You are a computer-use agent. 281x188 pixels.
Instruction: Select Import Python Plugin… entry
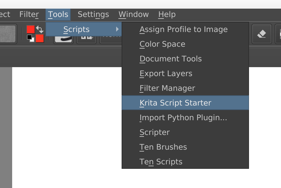(183, 118)
